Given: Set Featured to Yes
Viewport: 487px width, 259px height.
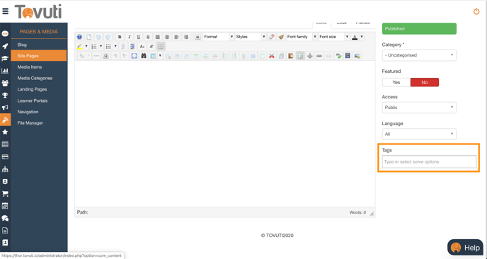Looking at the screenshot, I should 396,82.
